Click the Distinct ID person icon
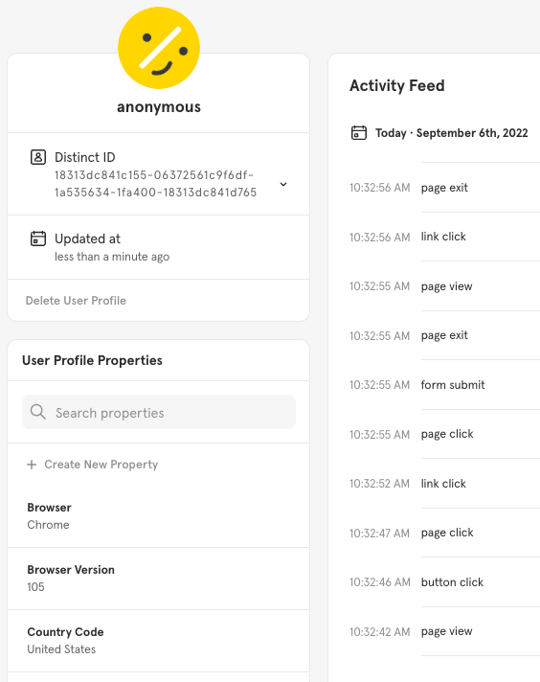Viewport: 540px width, 682px height. pos(38,157)
